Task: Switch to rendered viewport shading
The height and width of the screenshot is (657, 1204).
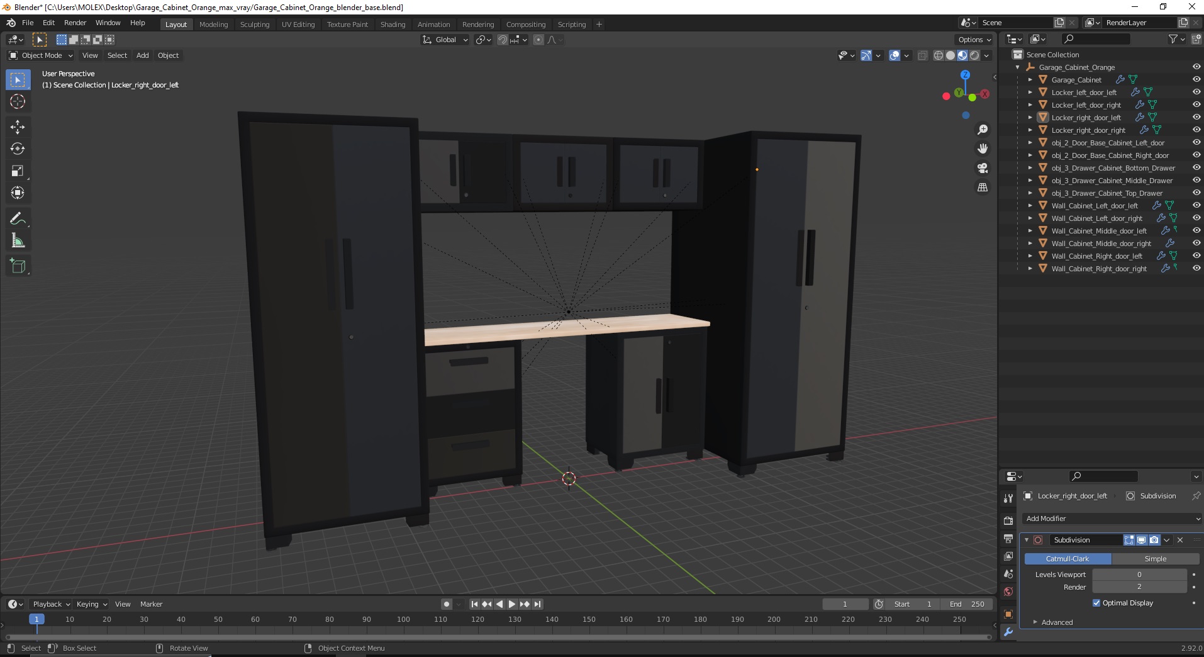Action: tap(974, 55)
